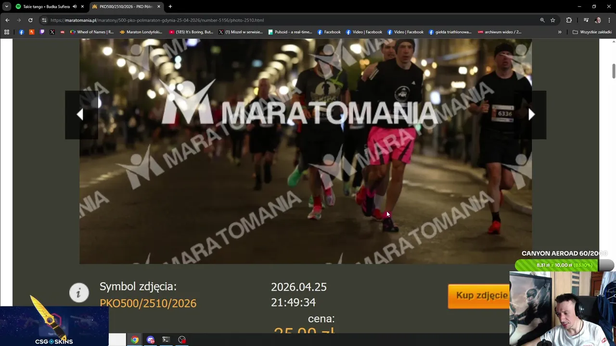Select the 2026.04.25 date text
This screenshot has height=346, width=616.
click(x=298, y=287)
